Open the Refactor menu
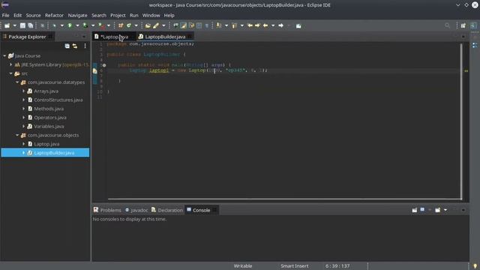480x270 pixels. click(x=54, y=15)
